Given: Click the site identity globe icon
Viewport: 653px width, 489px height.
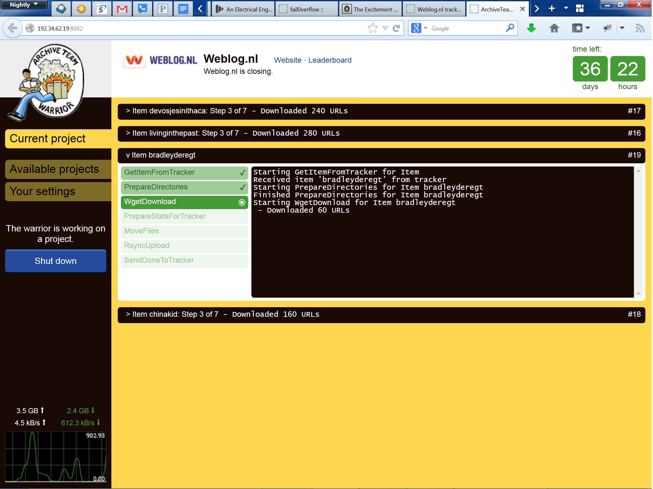Looking at the screenshot, I should [30, 28].
